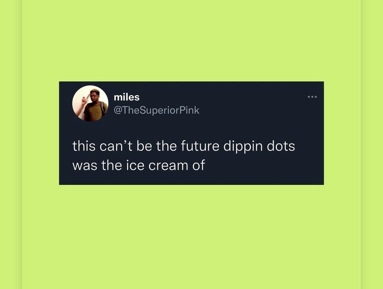Click the dark card area below the tweet text
Image resolution: width=383 pixels, height=289 pixels.
pyautogui.click(x=191, y=179)
